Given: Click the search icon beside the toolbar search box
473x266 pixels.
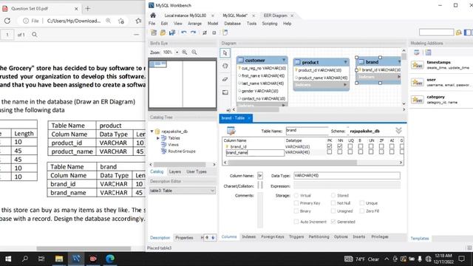Looking at the screenshot, I should click(x=458, y=33).
